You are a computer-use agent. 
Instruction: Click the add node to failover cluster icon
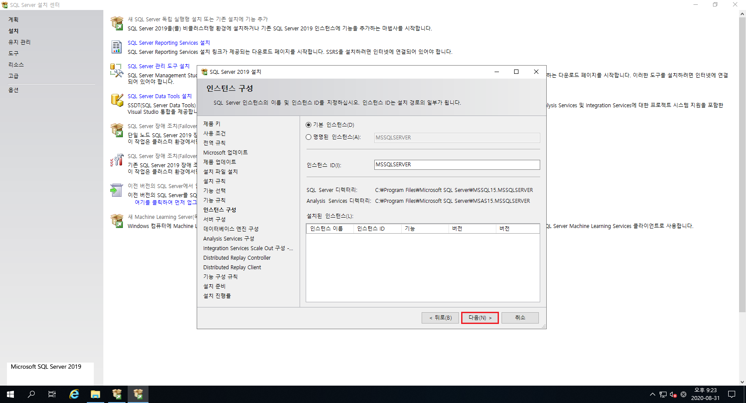[117, 160]
